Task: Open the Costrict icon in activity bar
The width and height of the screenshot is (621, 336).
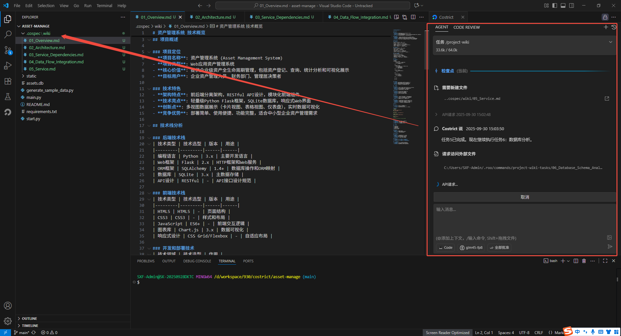Action: (x=8, y=112)
